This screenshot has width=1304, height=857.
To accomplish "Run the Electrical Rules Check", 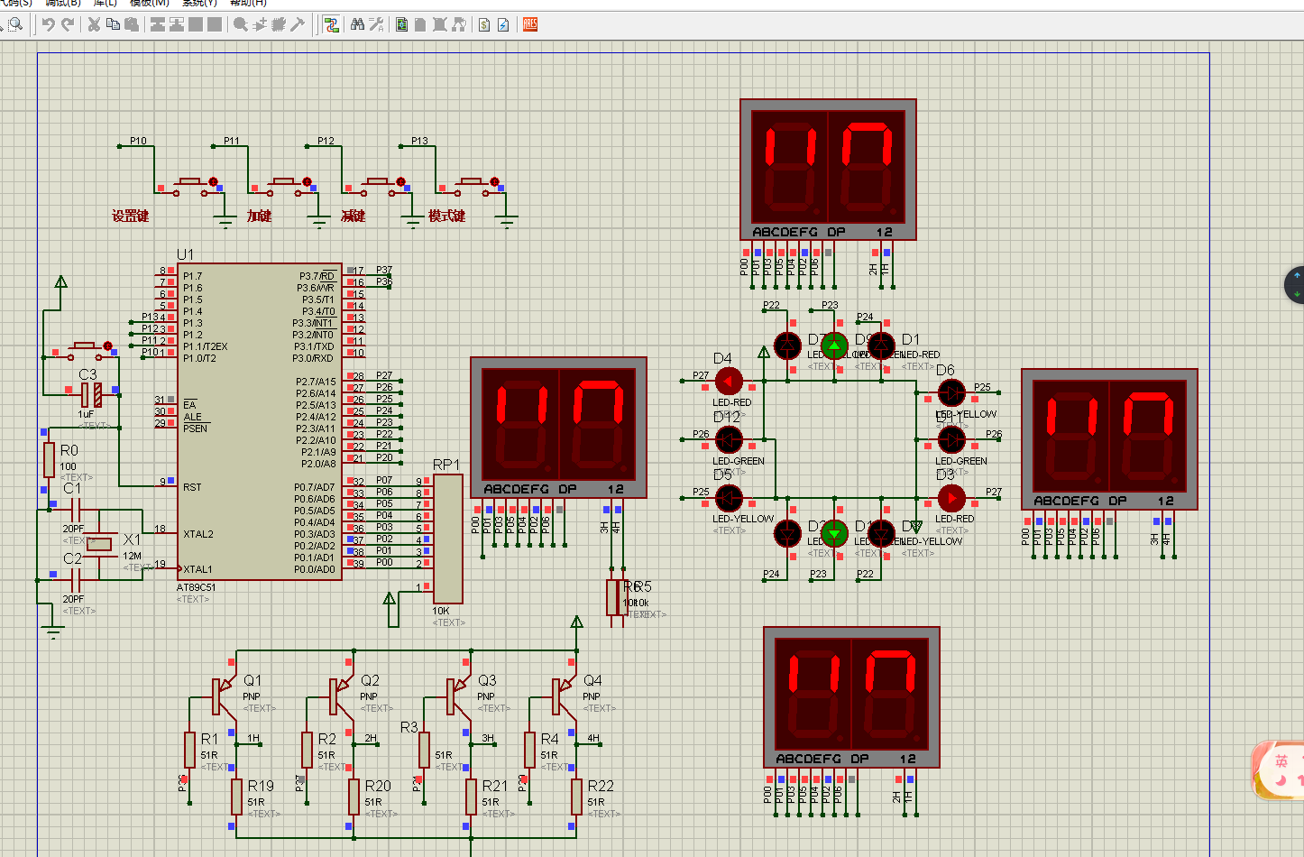I will point(503,24).
